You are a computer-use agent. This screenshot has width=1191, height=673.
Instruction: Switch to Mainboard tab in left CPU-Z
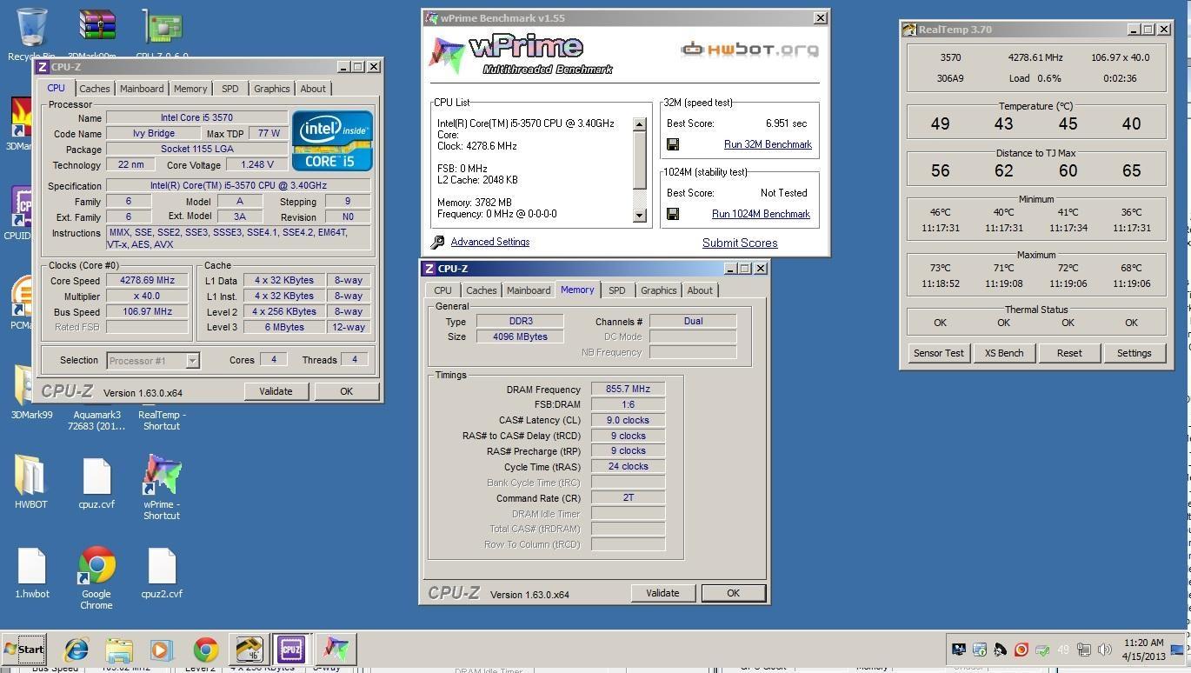tap(142, 89)
